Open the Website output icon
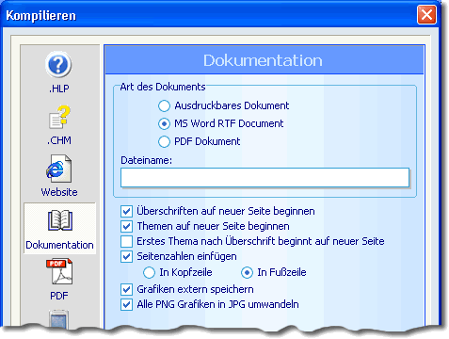449x339 pixels. tap(59, 169)
